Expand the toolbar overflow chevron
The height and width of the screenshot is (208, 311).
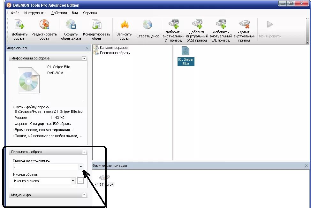[307, 19]
